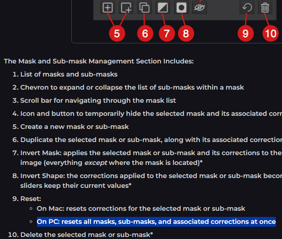Image resolution: width=282 pixels, height=239 pixels.
Task: Click the "Scroll bar for navigating" list item
Action: tap(98, 101)
